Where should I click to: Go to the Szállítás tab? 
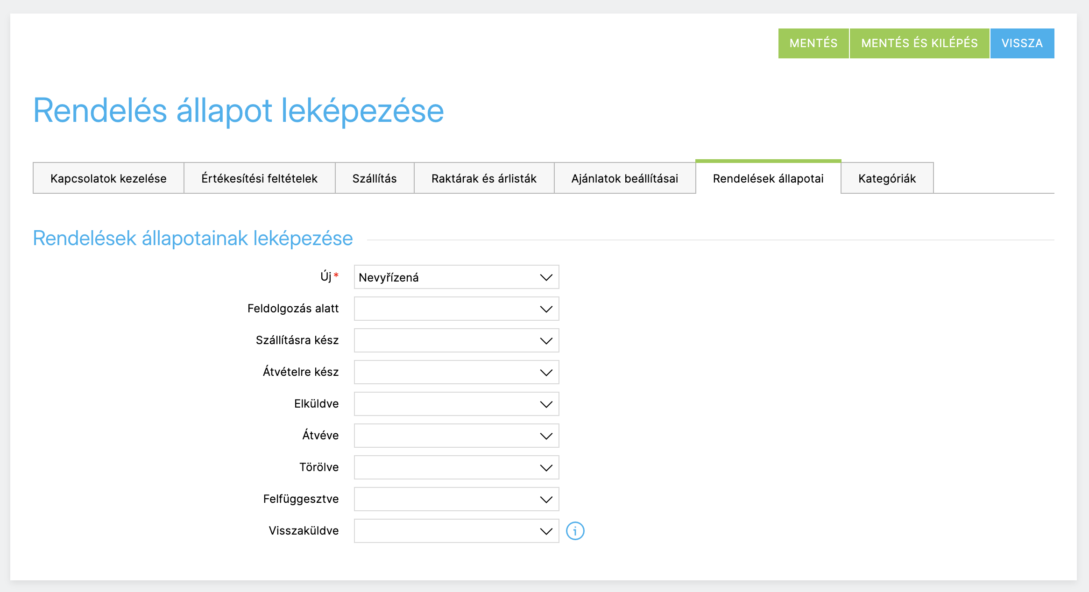(x=375, y=178)
